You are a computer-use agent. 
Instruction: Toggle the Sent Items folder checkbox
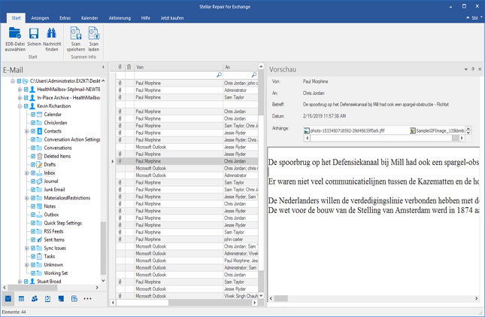coord(32,239)
